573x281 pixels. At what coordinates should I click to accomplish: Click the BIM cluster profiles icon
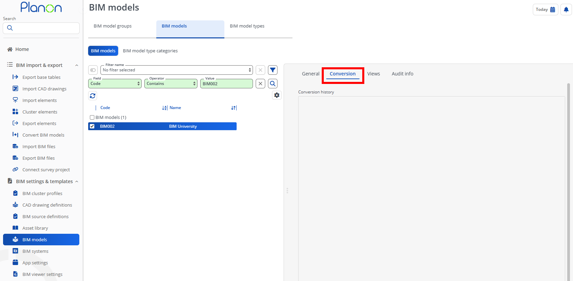click(15, 193)
